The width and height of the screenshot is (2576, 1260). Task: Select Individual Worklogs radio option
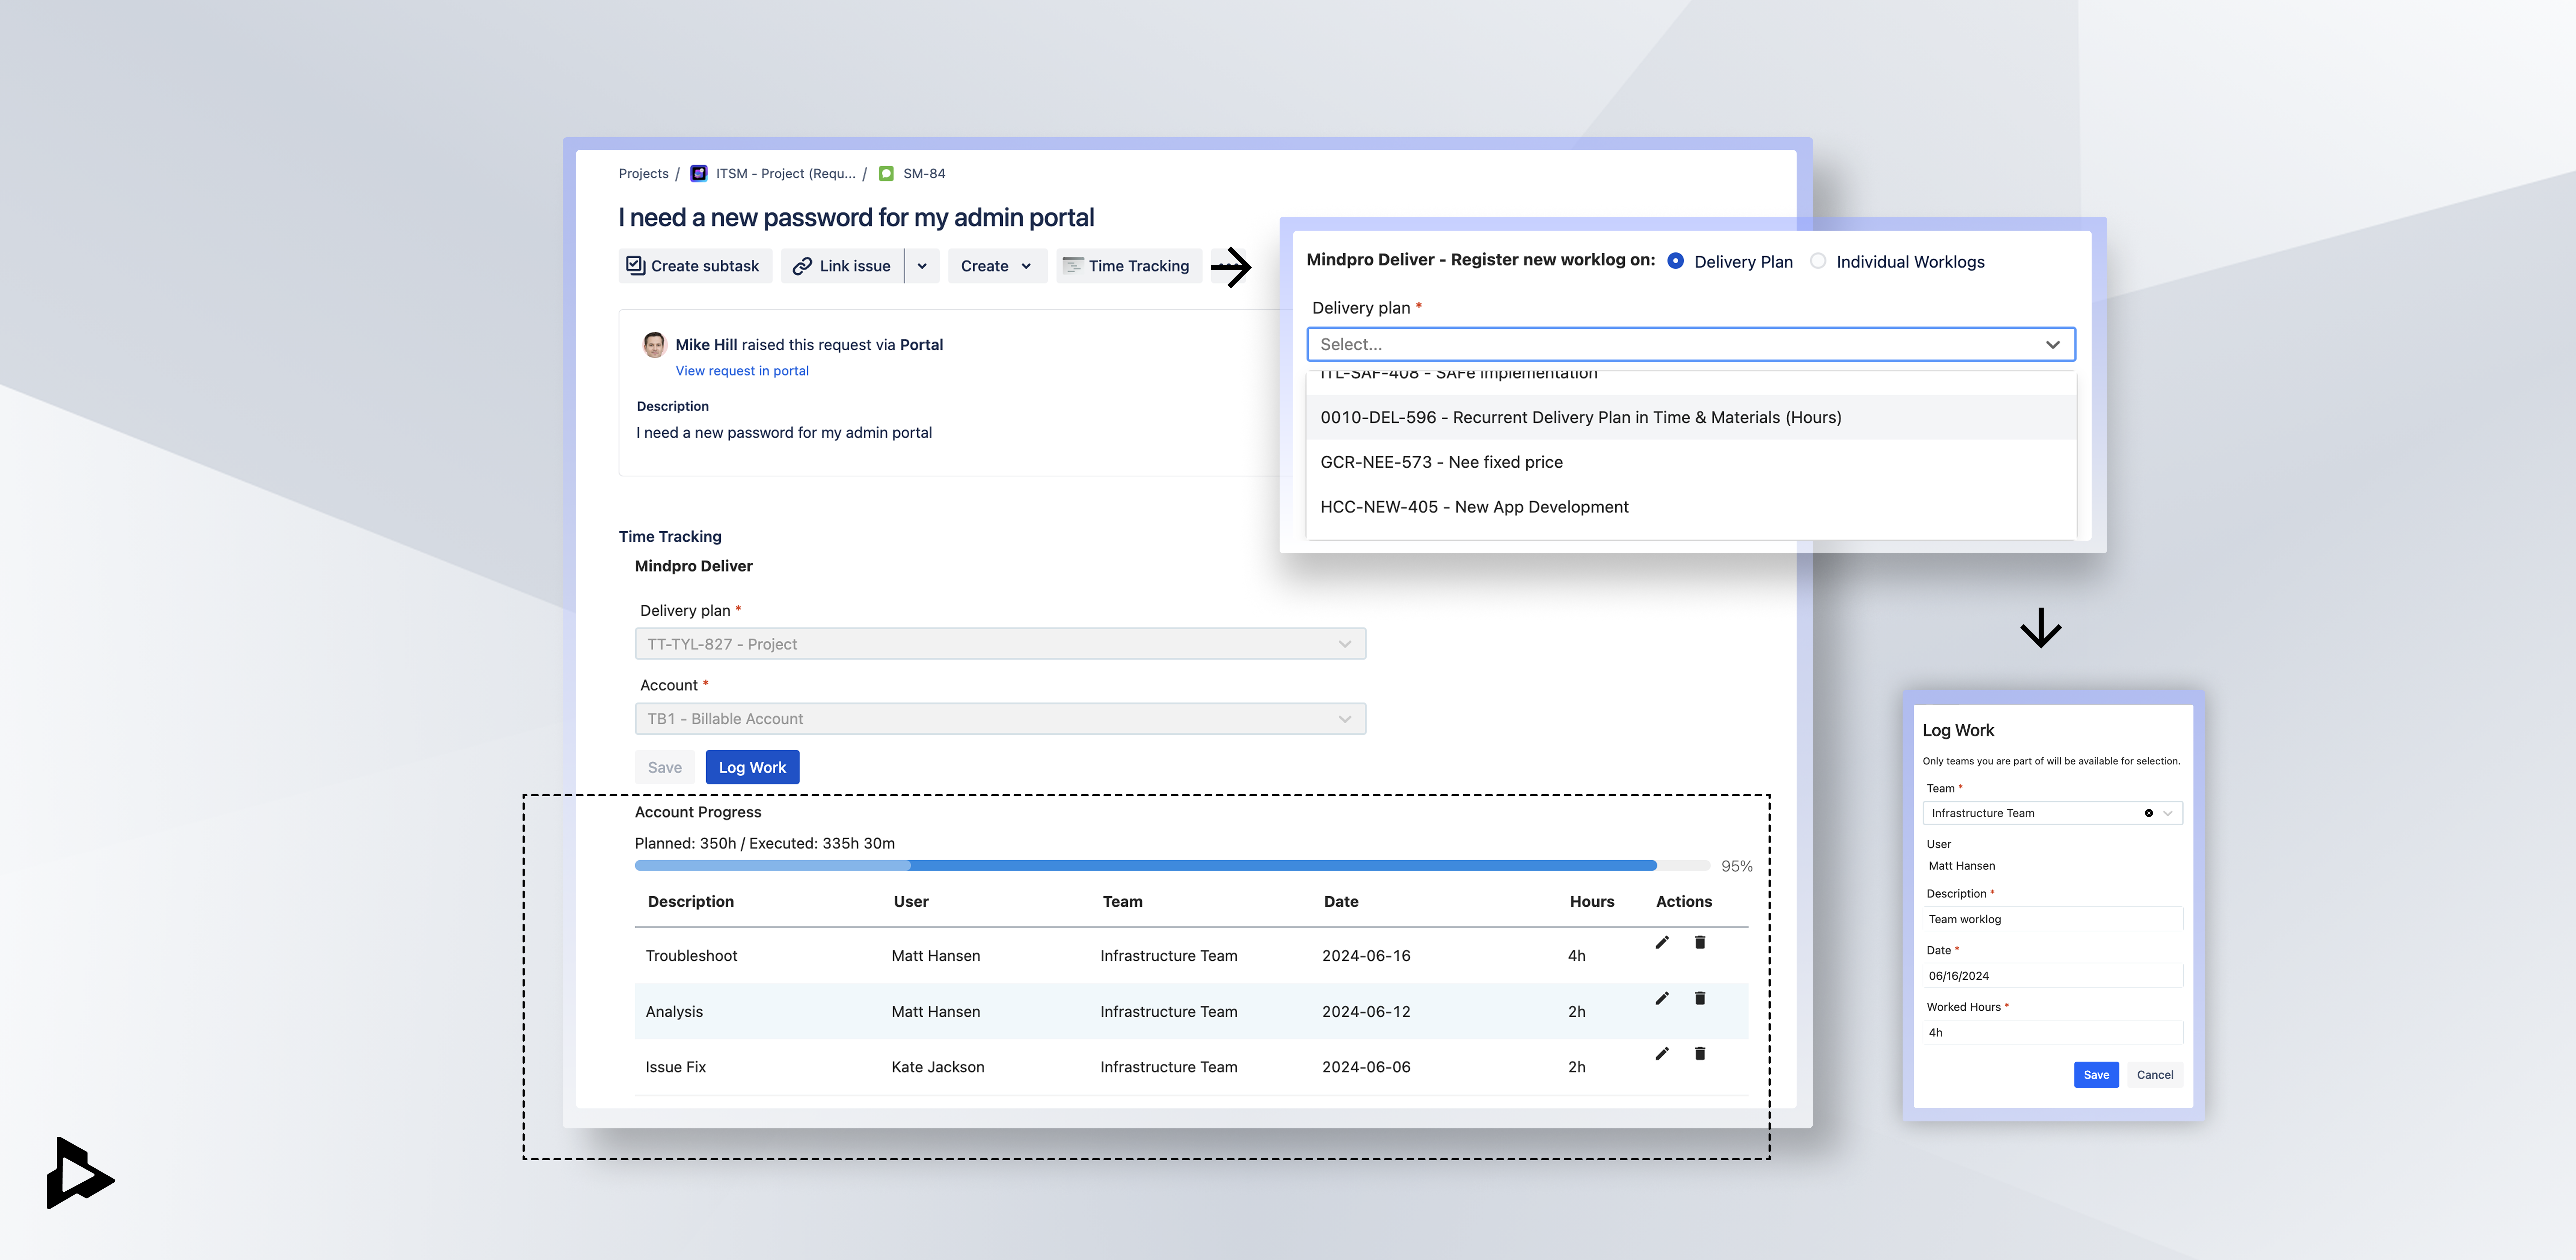[1818, 261]
